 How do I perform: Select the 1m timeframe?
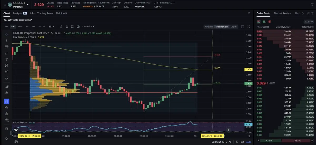coord(6,27)
